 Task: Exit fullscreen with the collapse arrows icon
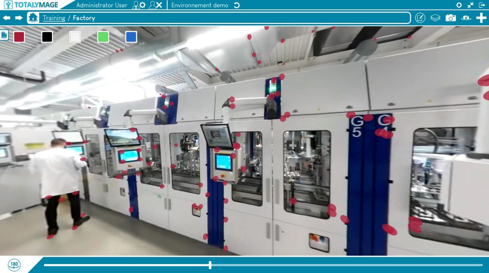470,5
